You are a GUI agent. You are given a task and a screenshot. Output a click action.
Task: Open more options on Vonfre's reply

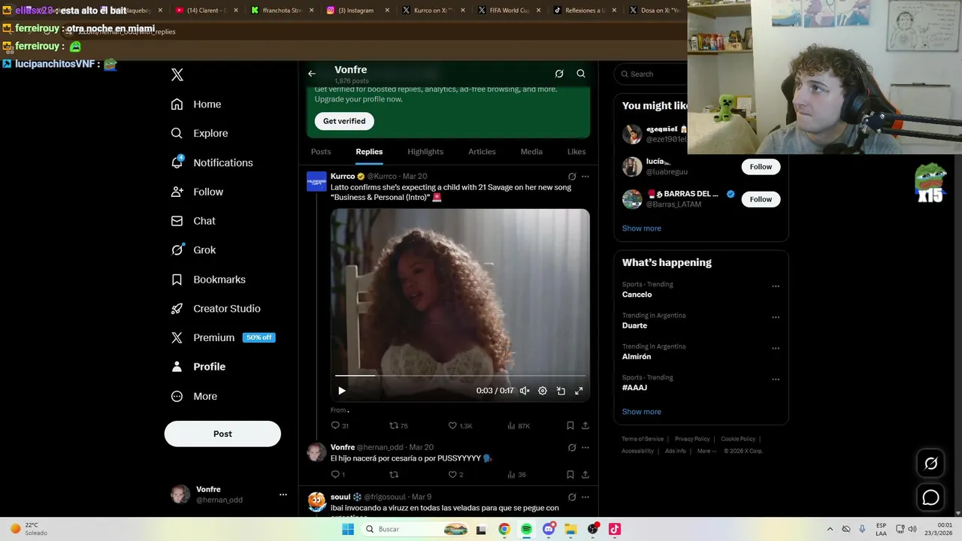click(x=585, y=447)
